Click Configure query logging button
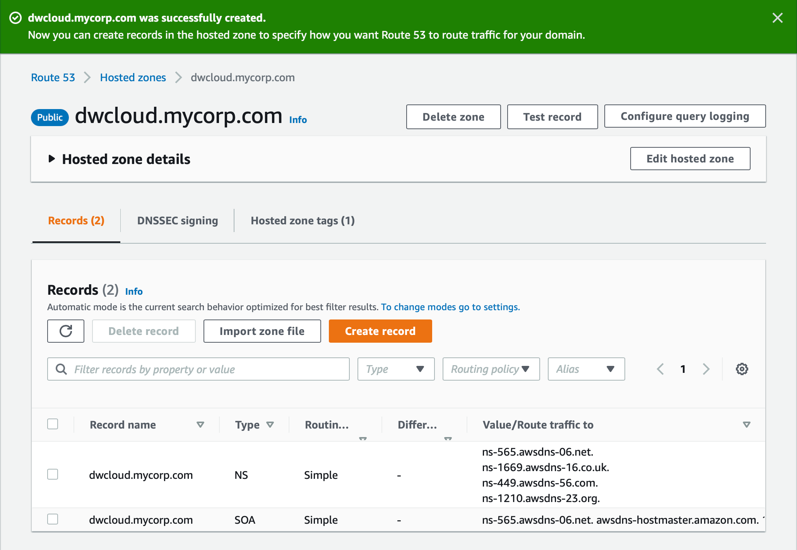This screenshot has height=550, width=797. tap(685, 116)
